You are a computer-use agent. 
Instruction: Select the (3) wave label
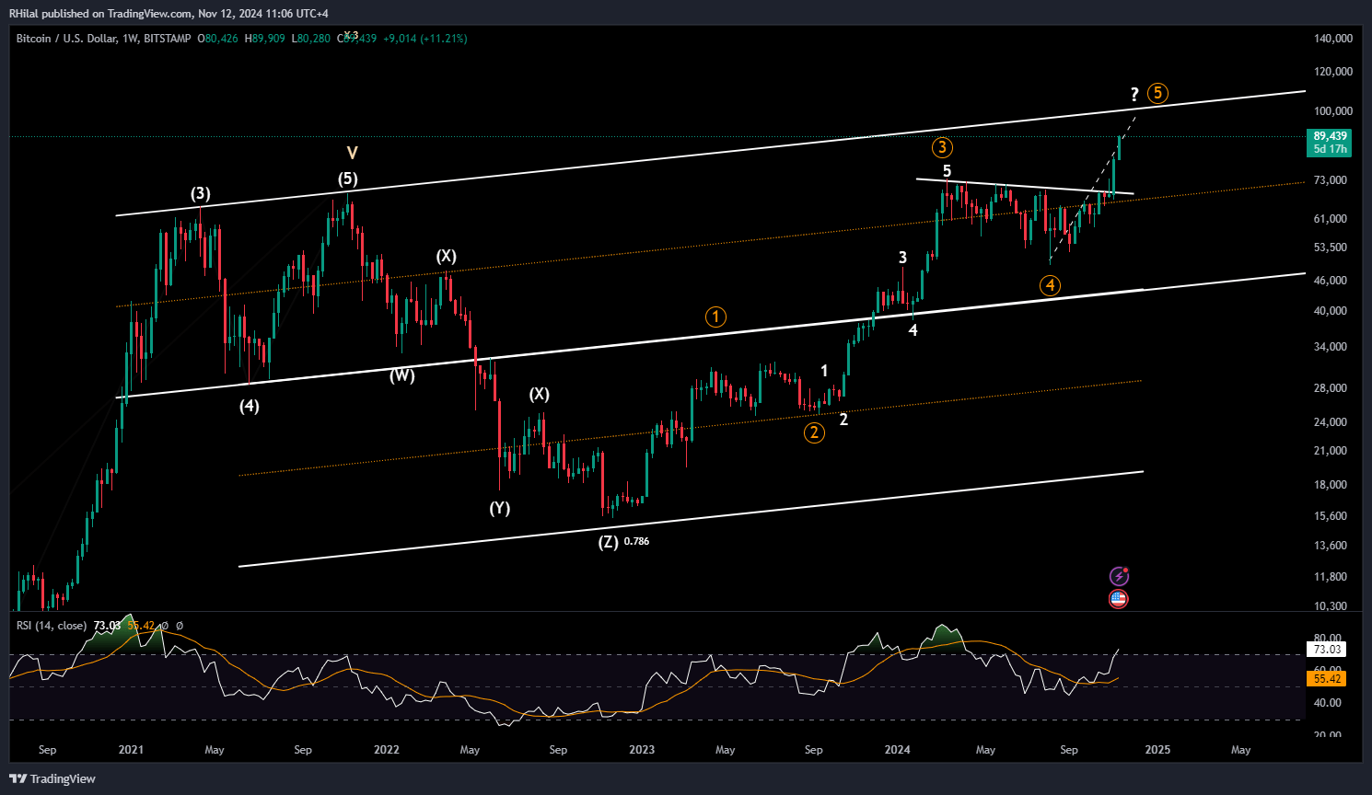pos(201,194)
